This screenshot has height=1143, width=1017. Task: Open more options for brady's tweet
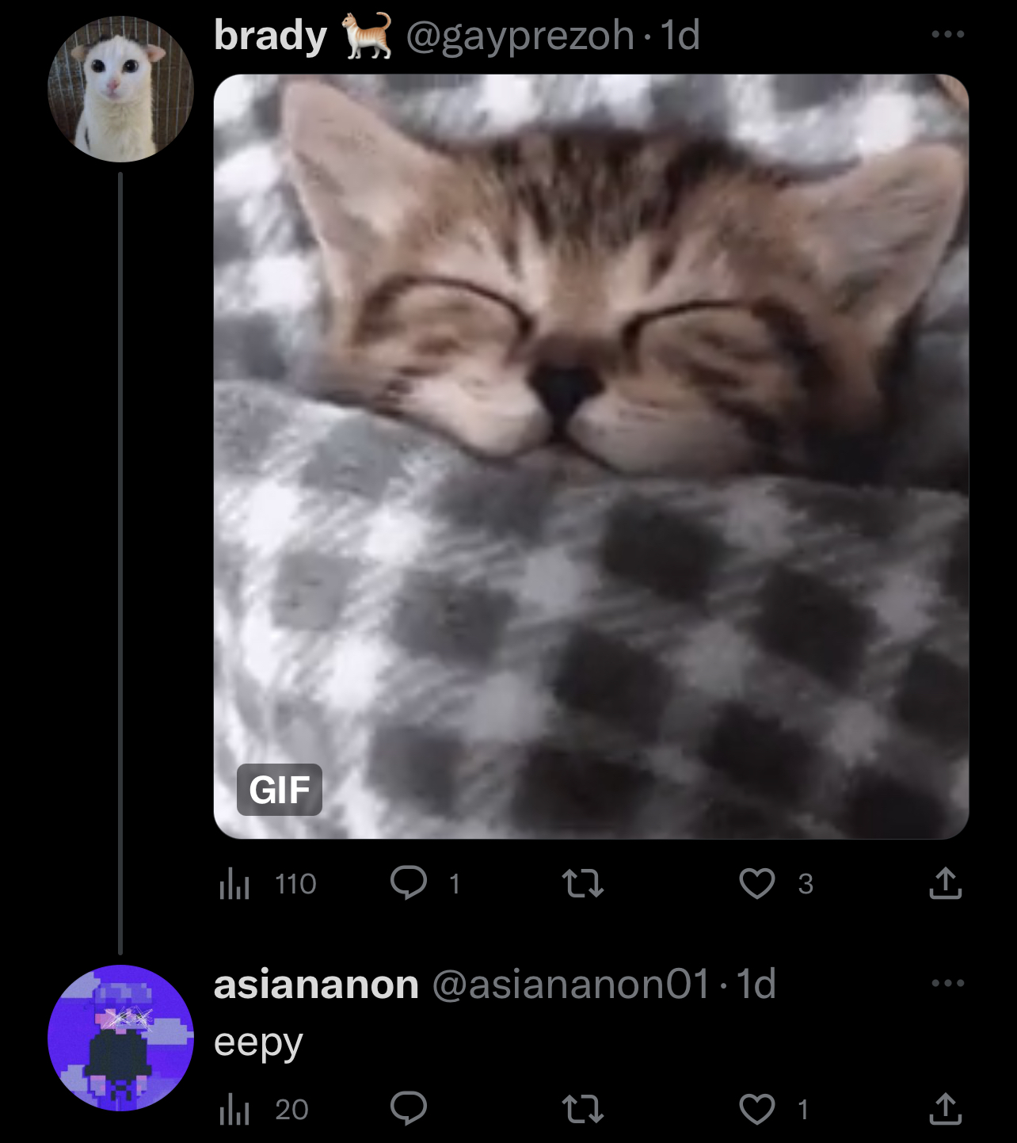pyautogui.click(x=947, y=34)
